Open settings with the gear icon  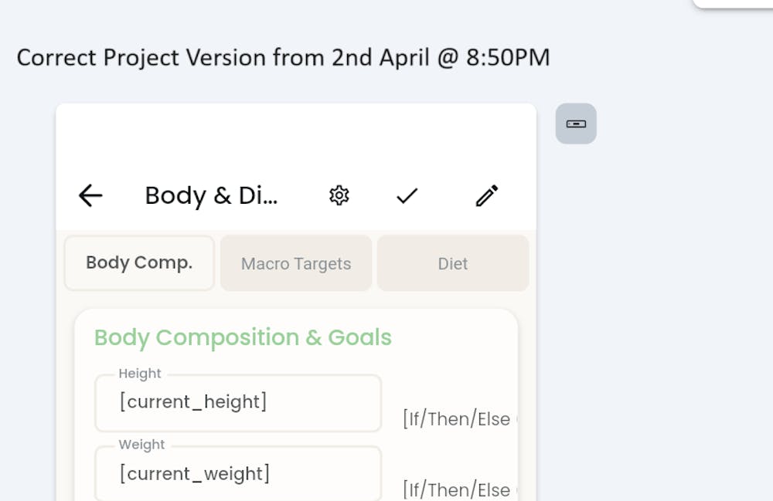(x=339, y=196)
